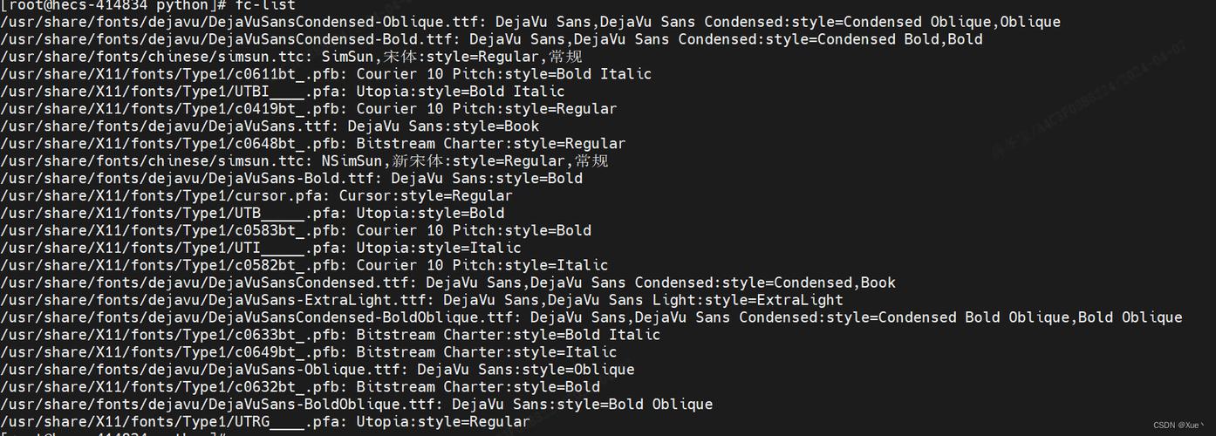1216x436 pixels.
Task: Select the DejaVuSansCondensed-Oblique.ttf path line
Action: [x=530, y=22]
